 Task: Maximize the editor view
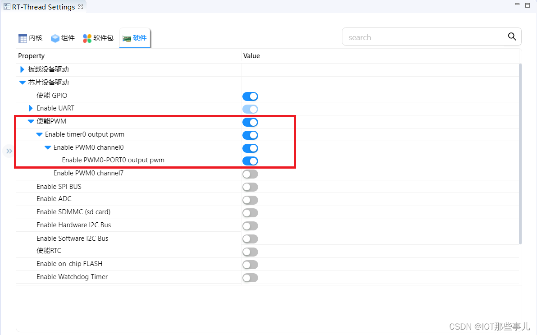coord(528,5)
